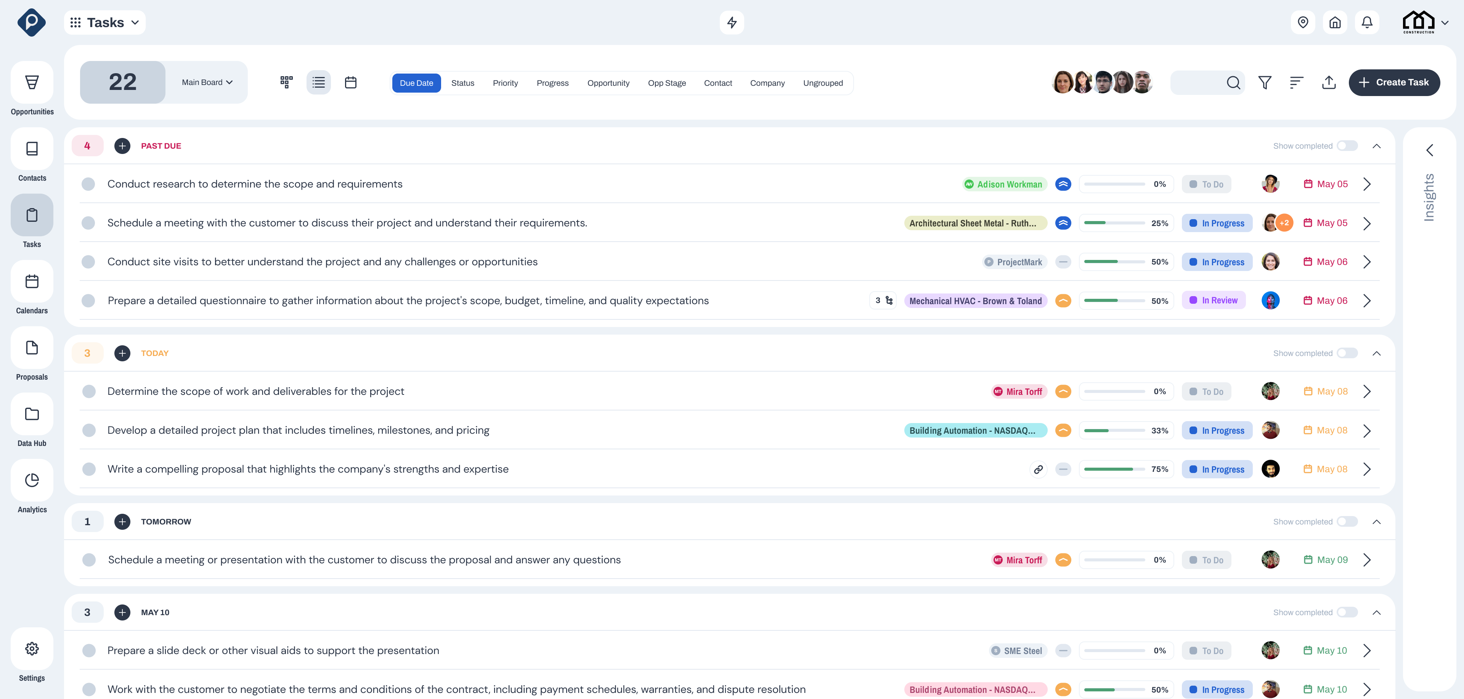Mark 'Conduct research to determine scope' task complete
The image size is (1464, 699).
88,184
